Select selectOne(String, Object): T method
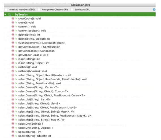 click(36, 128)
